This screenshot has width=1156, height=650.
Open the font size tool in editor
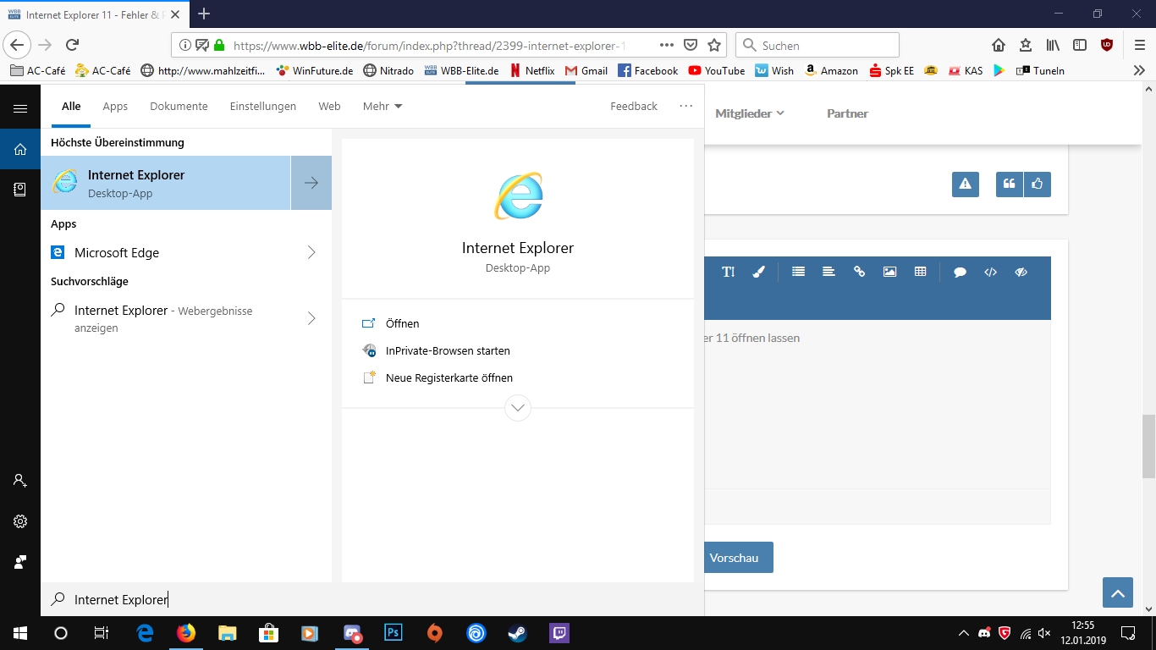coord(729,272)
